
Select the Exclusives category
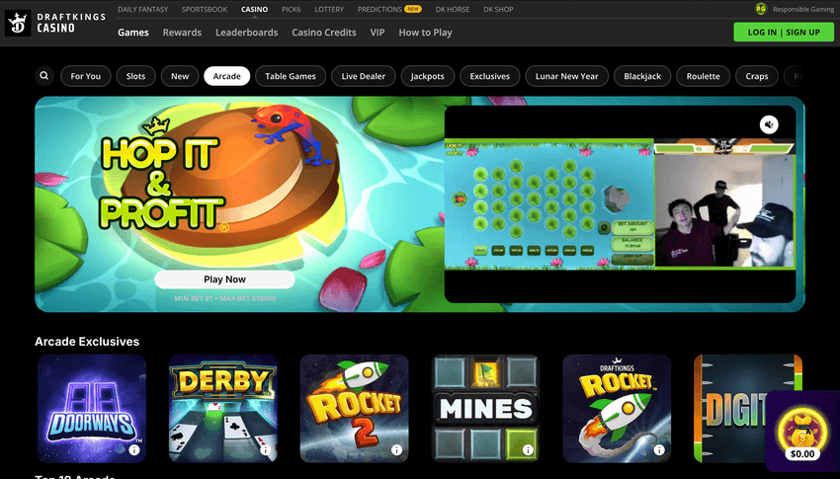pyautogui.click(x=489, y=76)
